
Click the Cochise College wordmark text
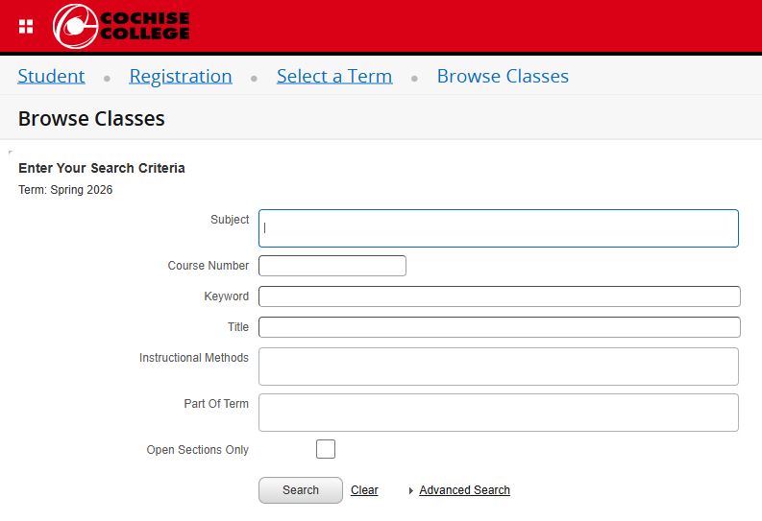coord(144,26)
